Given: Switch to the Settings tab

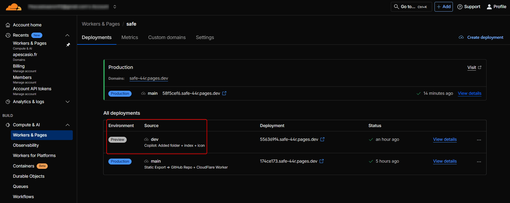Looking at the screenshot, I should pos(205,37).
